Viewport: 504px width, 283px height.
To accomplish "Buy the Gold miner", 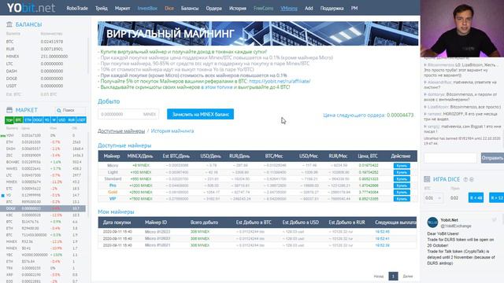I will point(402,192).
